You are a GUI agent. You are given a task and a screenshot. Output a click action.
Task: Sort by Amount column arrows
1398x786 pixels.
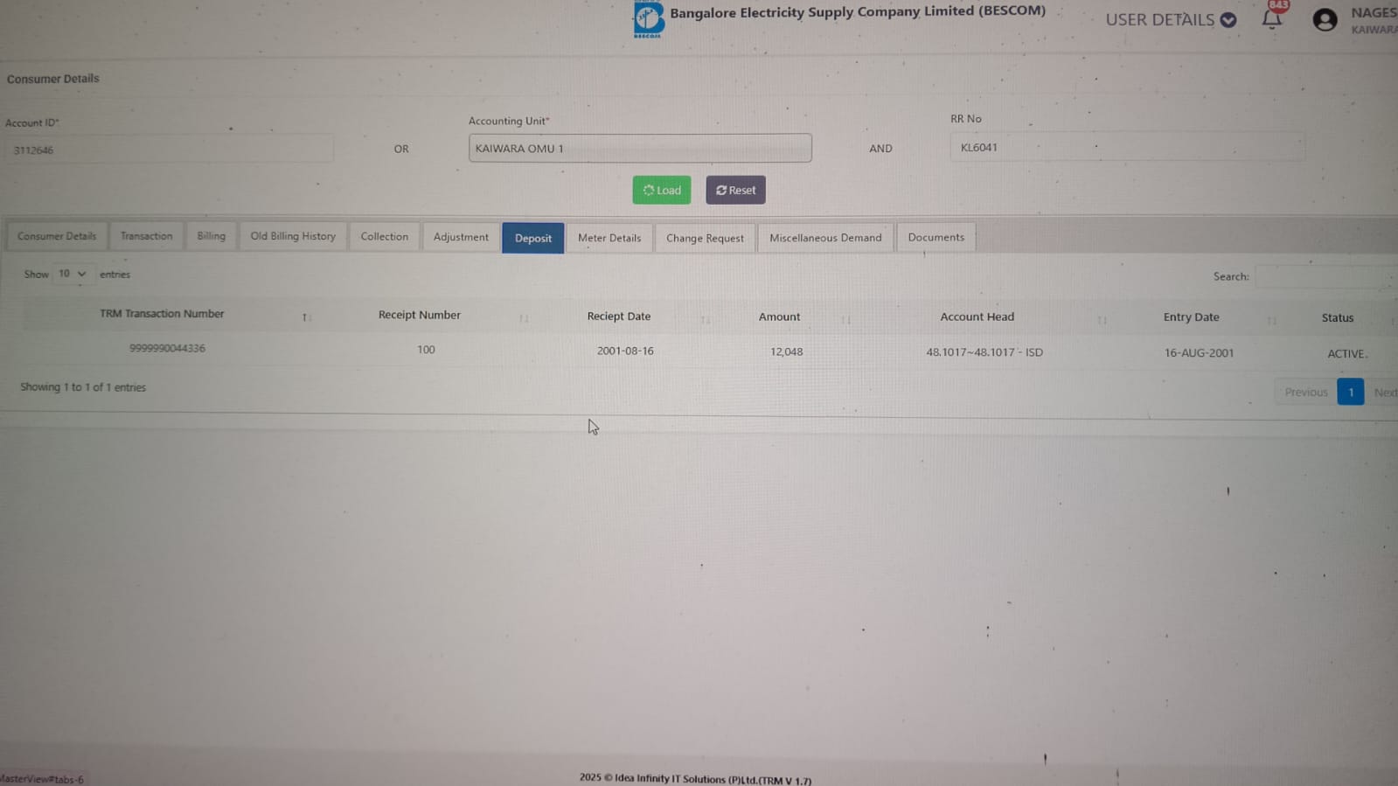(x=845, y=319)
